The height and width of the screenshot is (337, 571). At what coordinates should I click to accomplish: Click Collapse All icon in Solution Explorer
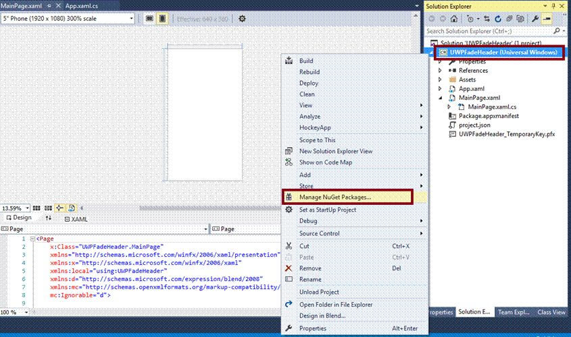pyautogui.click(x=510, y=18)
